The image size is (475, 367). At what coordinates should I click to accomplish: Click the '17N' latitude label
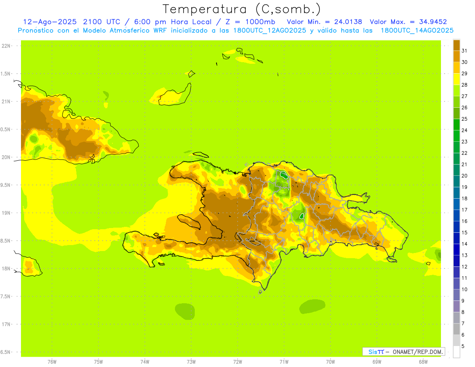[6, 325]
